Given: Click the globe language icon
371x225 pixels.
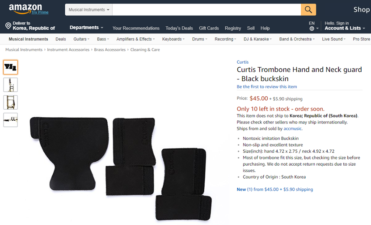Looking at the screenshot, I should point(312,29).
